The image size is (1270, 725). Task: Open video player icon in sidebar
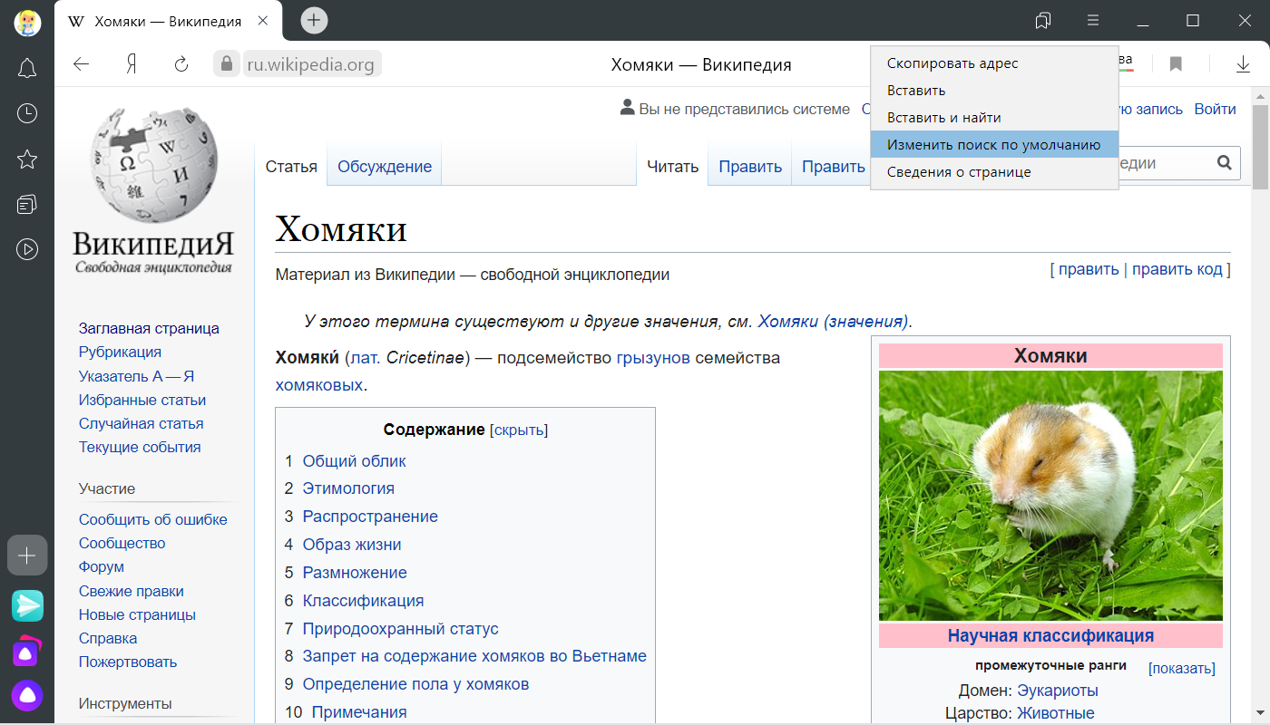pyautogui.click(x=27, y=248)
